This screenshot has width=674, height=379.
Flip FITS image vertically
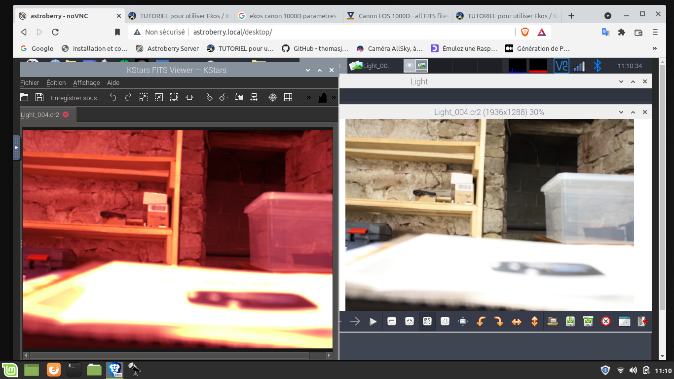[254, 98]
